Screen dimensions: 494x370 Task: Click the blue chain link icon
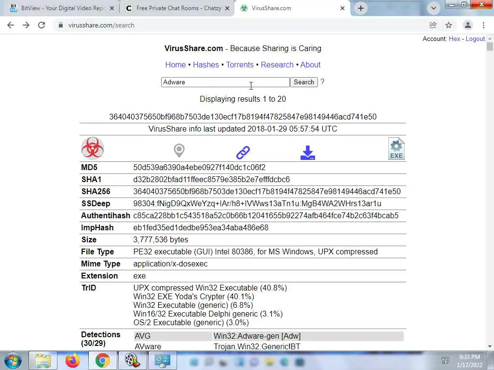(243, 153)
